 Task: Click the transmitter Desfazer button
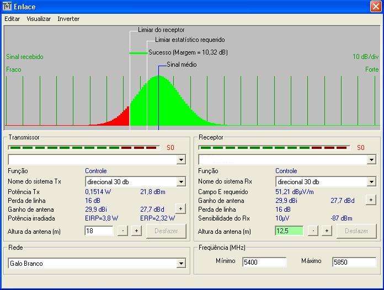166,231
